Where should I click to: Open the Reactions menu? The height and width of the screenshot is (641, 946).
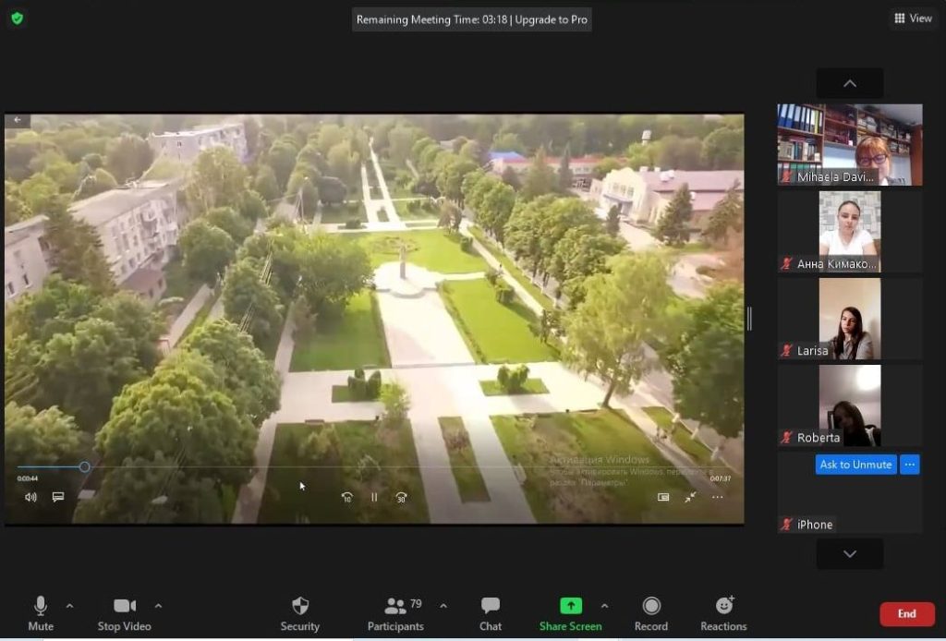[723, 614]
